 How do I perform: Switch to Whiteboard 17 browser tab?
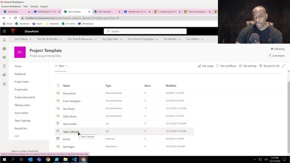tap(46, 12)
